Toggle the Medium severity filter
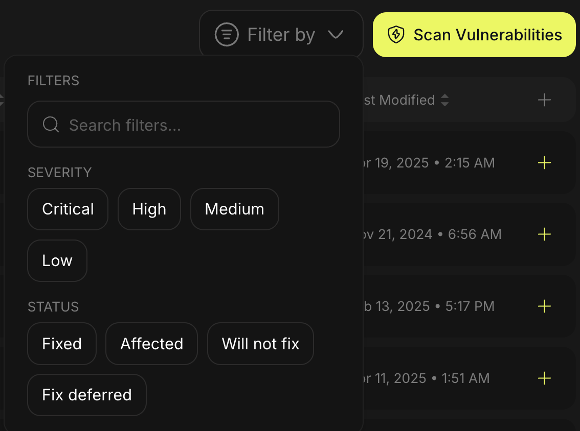The image size is (580, 431). [x=234, y=209]
